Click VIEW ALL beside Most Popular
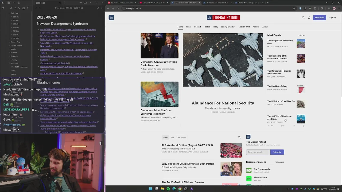342x192 pixels. (x=302, y=35)
